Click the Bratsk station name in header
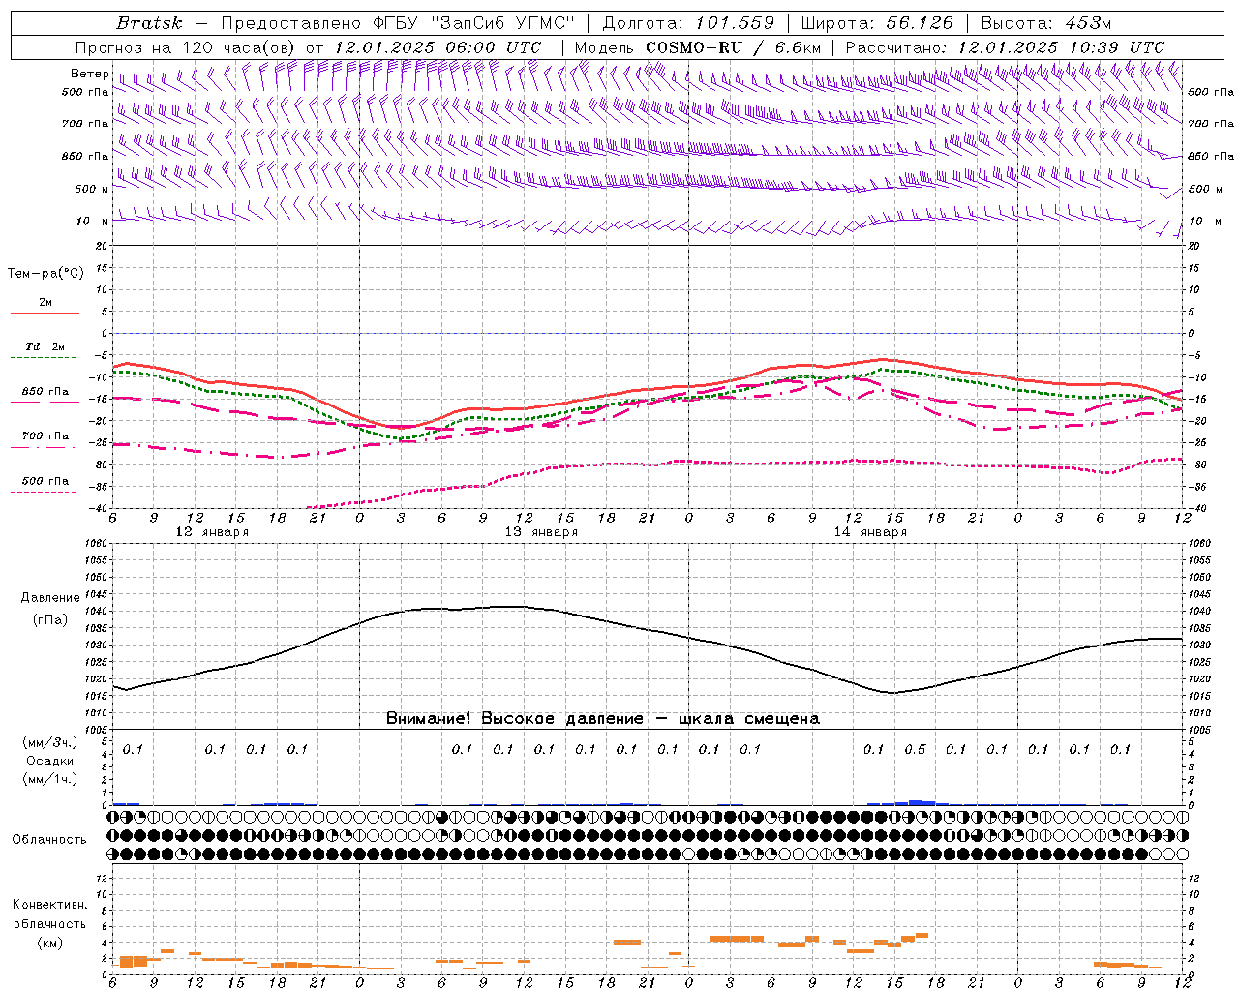This screenshot has height=991, width=1239. point(149,22)
